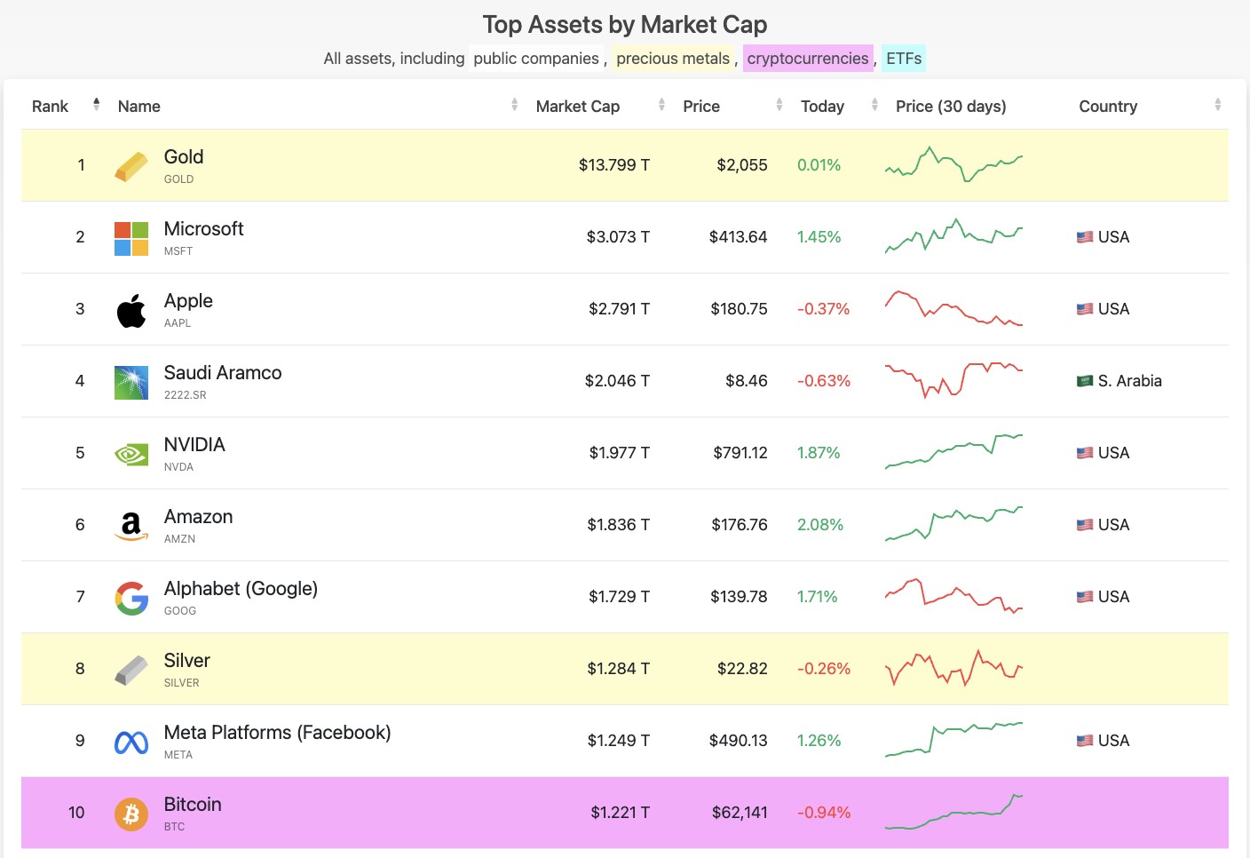Click the Saudi Aramco logo
Image resolution: width=1250 pixels, height=858 pixels.
point(131,382)
